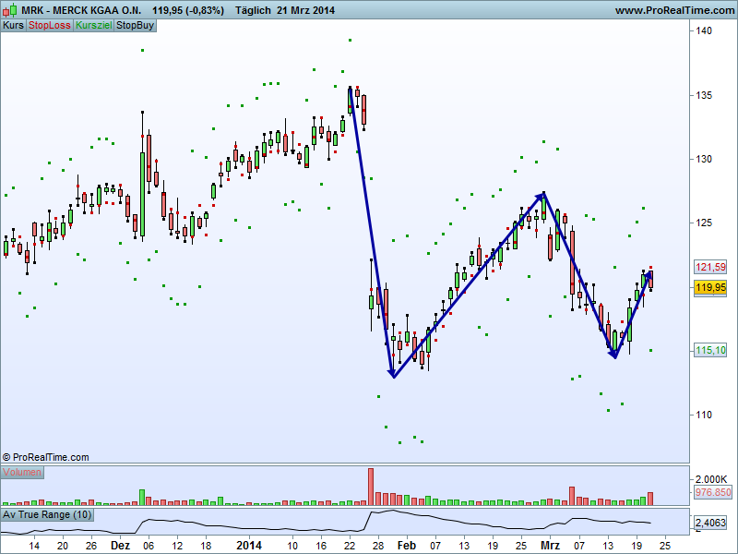Image resolution: width=738 pixels, height=554 pixels.
Task: Select the Kursziel label tab
Action: click(94, 26)
